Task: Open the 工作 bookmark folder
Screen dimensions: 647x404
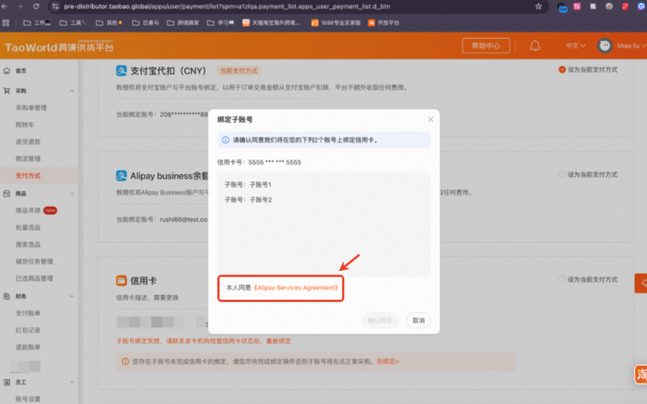Action: tap(37, 23)
